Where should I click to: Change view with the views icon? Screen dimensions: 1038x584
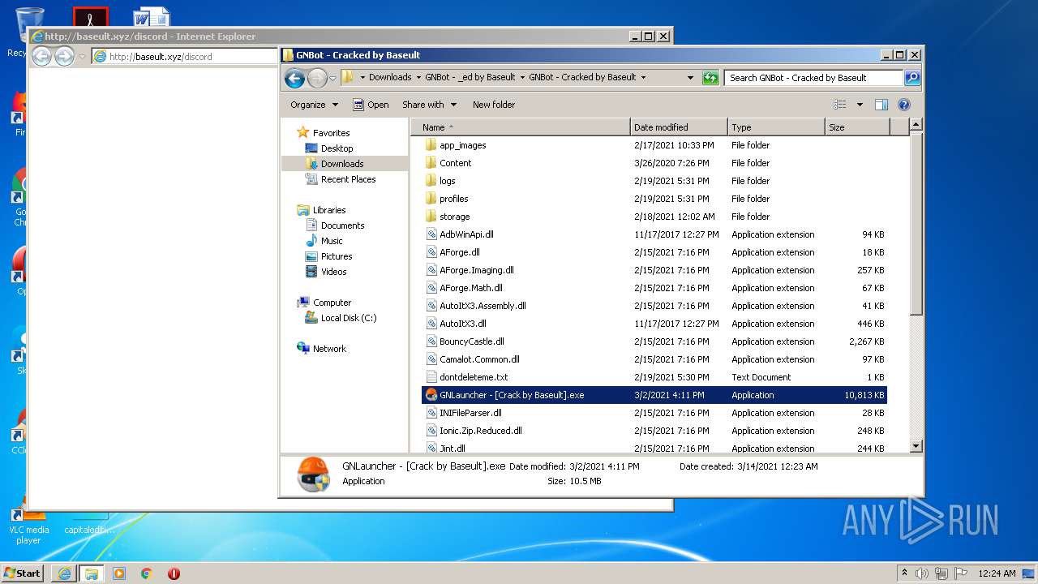pos(840,105)
